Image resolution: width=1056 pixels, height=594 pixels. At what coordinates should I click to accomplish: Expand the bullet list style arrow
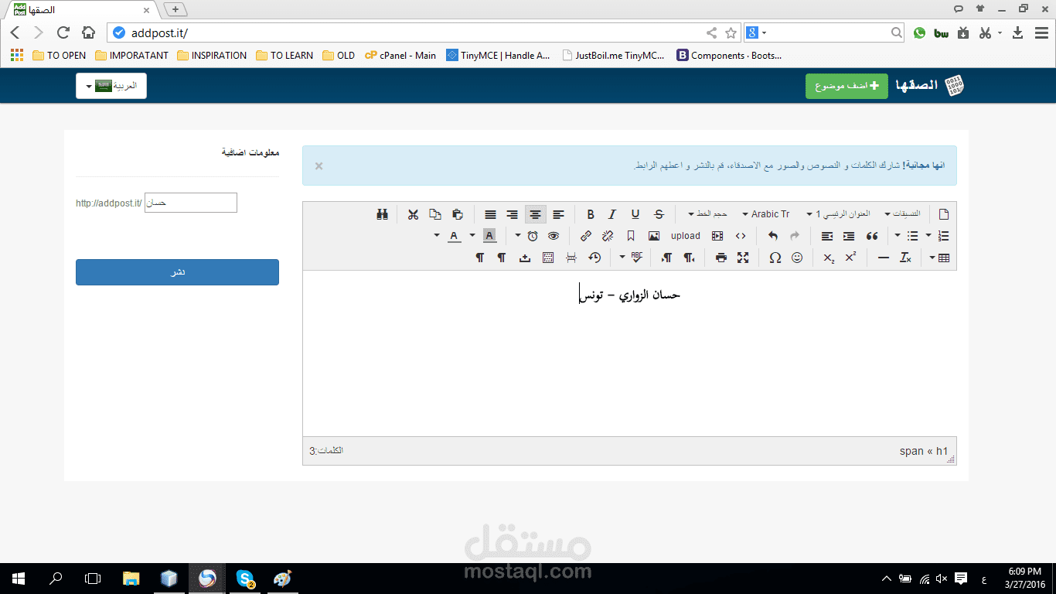897,236
